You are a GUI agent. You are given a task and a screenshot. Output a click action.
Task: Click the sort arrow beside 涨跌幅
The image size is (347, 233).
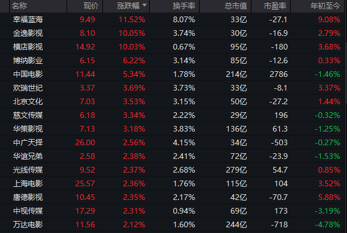(144, 5)
